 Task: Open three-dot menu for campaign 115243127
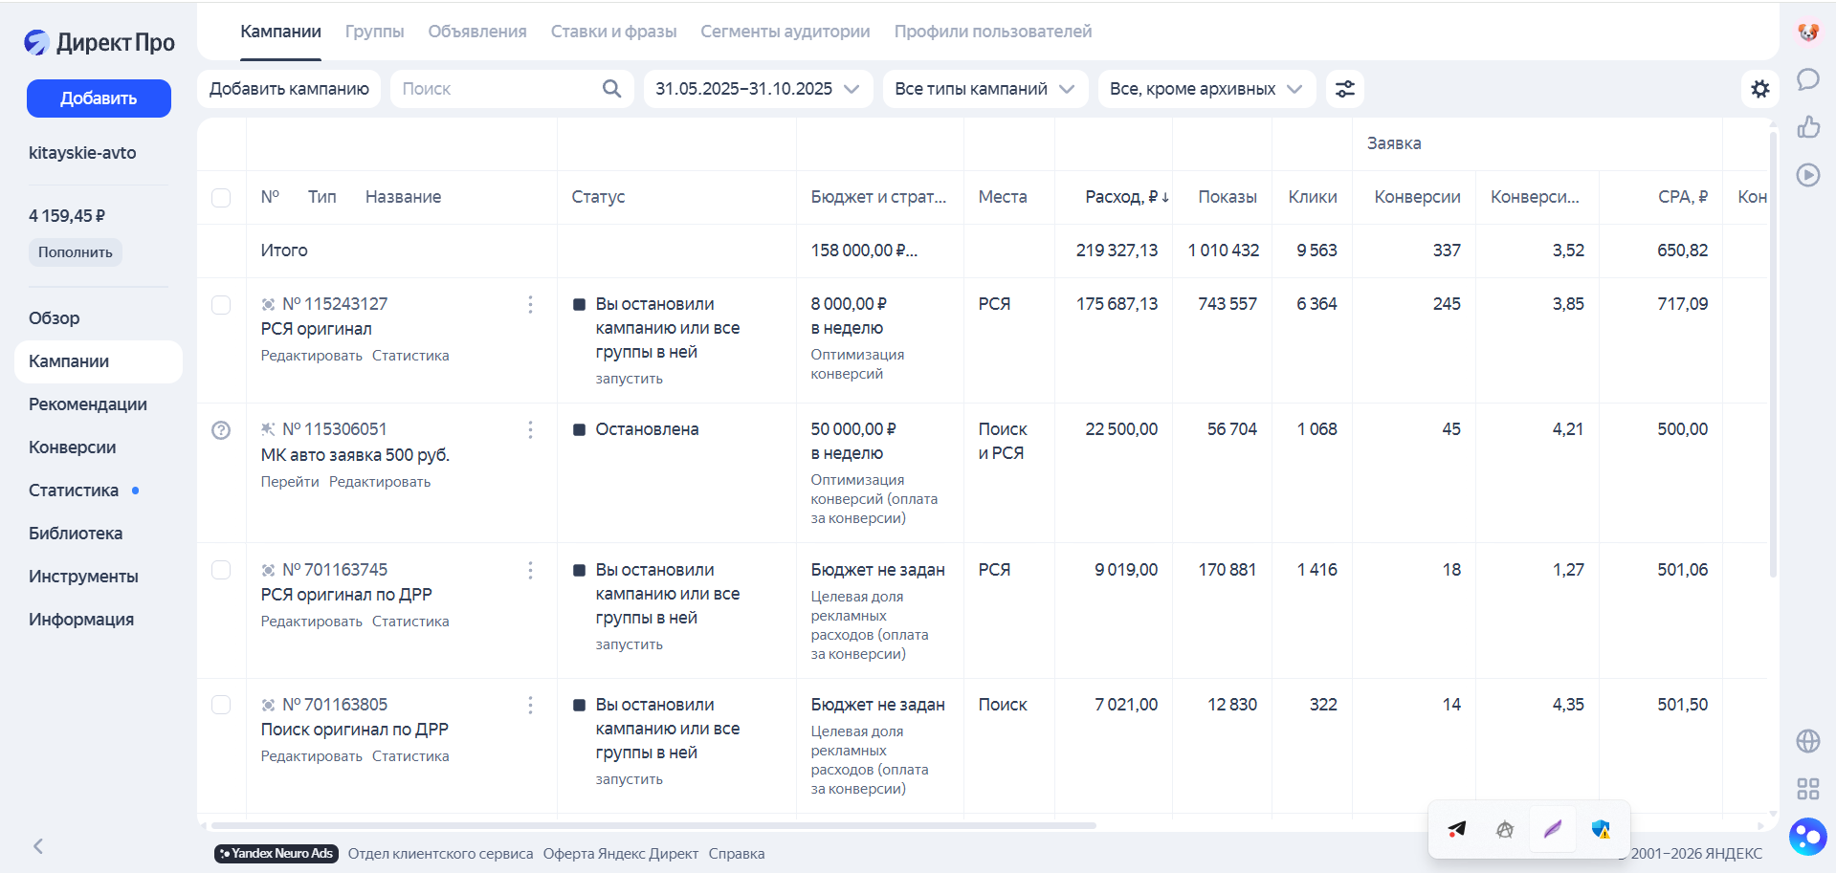point(530,304)
